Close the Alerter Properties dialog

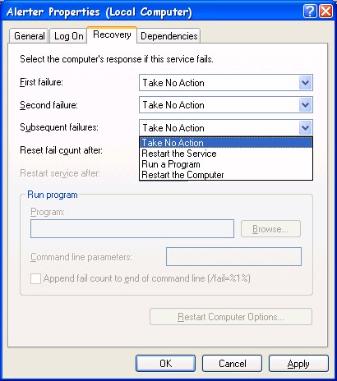click(x=326, y=11)
